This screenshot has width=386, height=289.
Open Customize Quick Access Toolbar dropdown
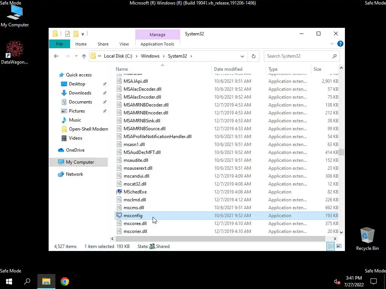click(x=83, y=34)
